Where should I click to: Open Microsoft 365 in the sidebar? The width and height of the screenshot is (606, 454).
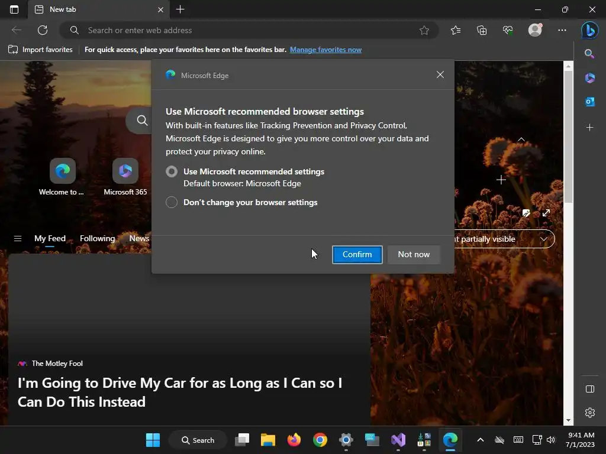tap(590, 78)
